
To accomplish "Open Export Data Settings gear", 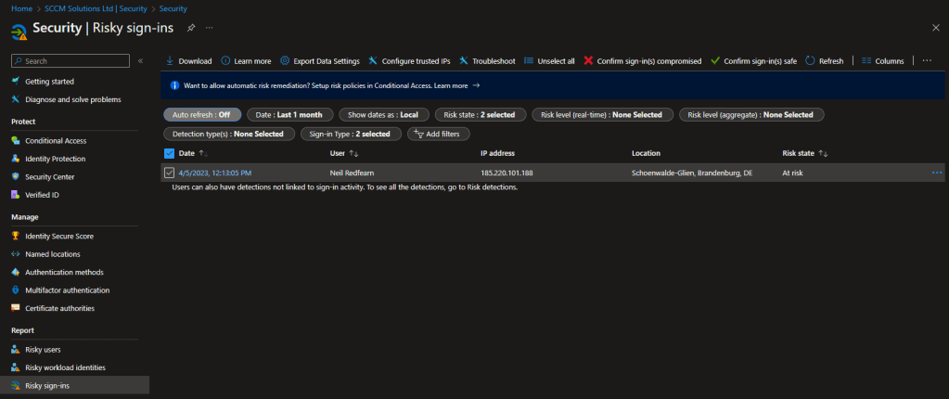I will [x=285, y=61].
